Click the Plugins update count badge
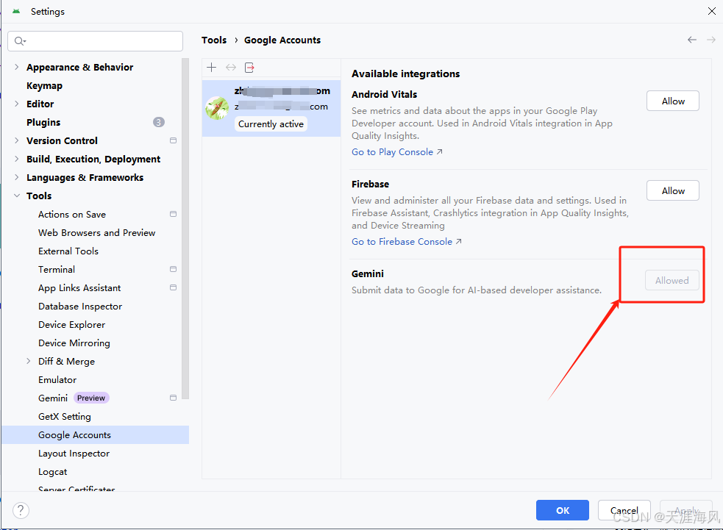The height and width of the screenshot is (530, 723). pyautogui.click(x=159, y=122)
